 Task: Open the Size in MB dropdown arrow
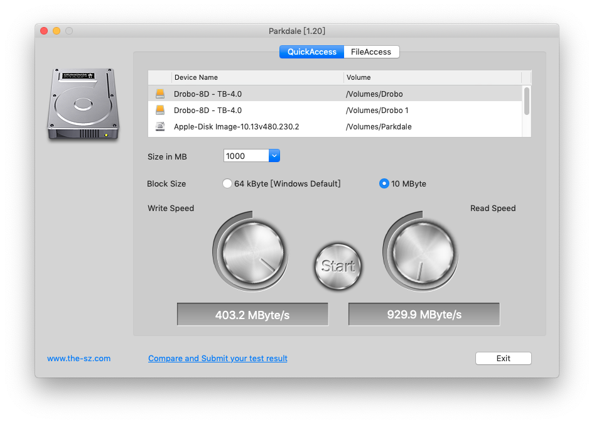pyautogui.click(x=274, y=156)
